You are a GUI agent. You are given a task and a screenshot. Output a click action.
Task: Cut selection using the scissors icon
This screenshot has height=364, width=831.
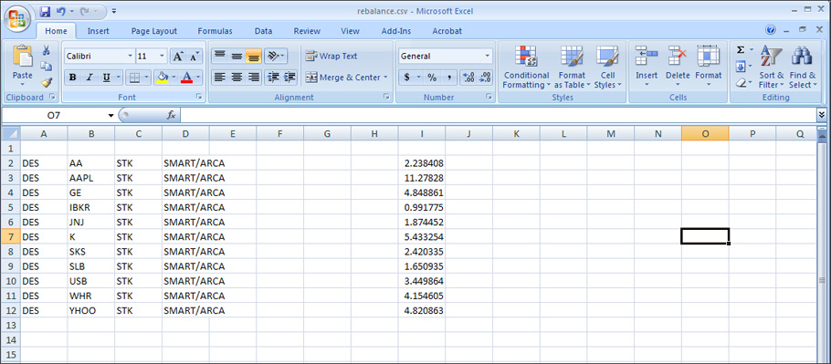(46, 50)
